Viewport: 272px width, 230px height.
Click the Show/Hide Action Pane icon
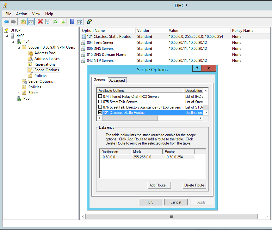coord(79,21)
